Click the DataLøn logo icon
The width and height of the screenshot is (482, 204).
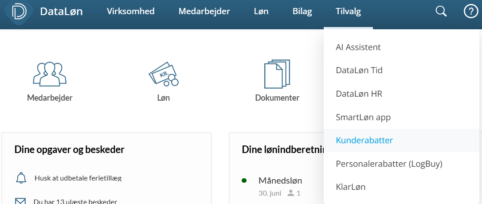pyautogui.click(x=19, y=12)
